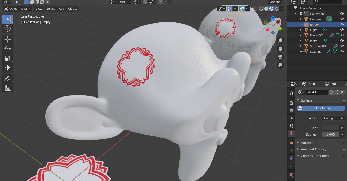Click the X axis on the navigation gizmo

pos(278,22)
